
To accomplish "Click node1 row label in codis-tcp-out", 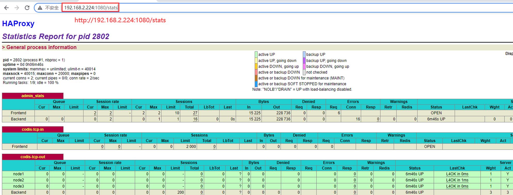I will (19, 174).
